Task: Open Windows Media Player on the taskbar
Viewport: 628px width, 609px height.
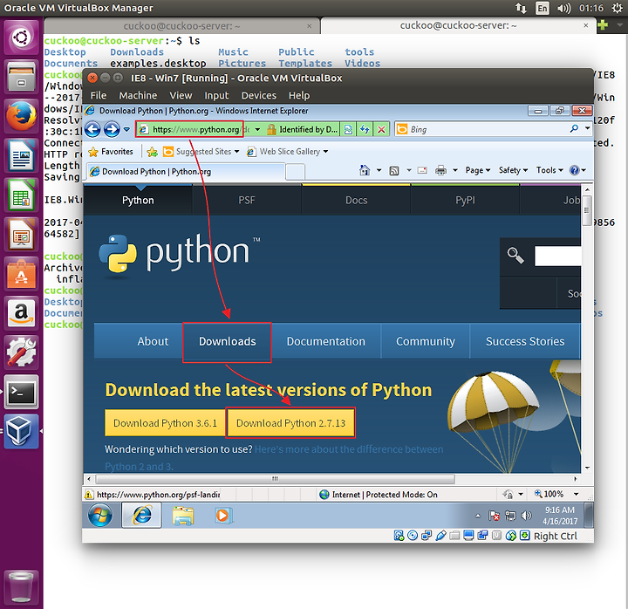Action: 222,516
